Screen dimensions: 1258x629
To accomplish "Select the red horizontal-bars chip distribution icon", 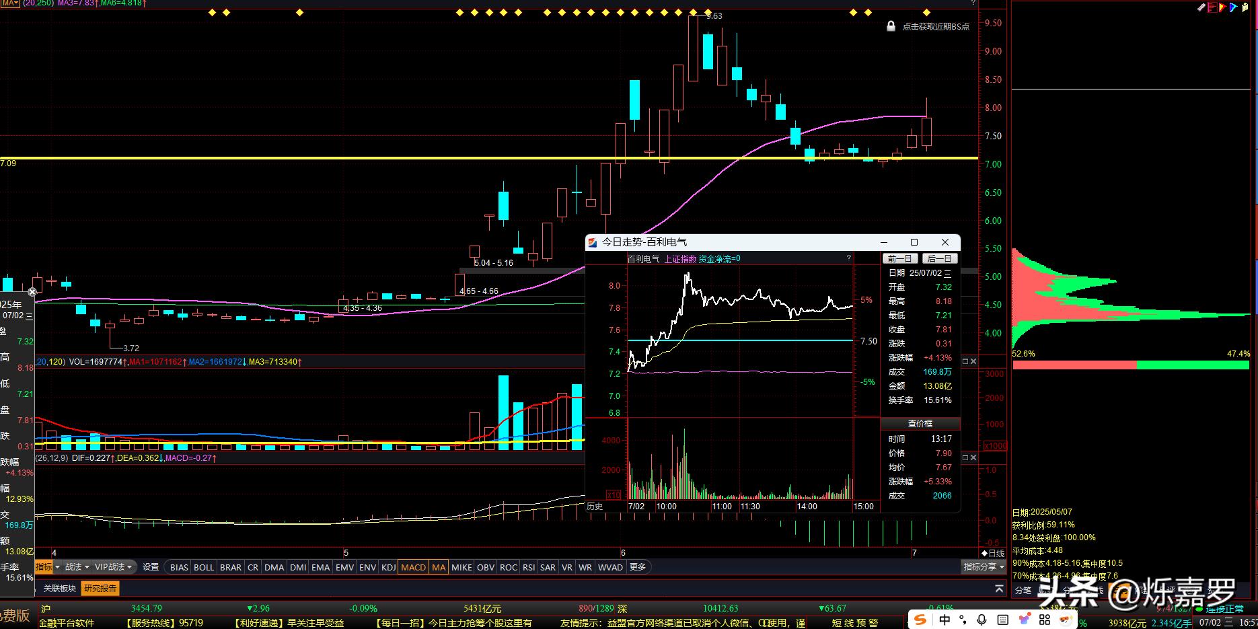I will [1212, 7].
